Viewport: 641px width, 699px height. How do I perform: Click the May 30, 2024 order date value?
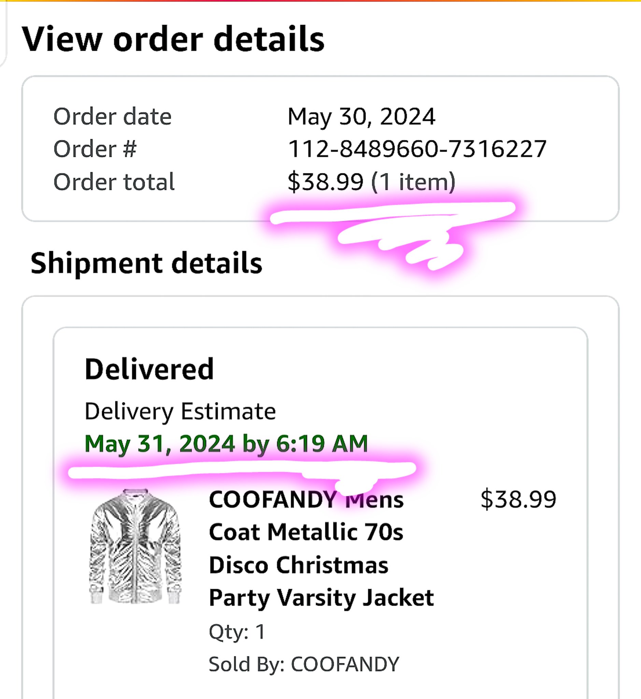[x=361, y=117]
